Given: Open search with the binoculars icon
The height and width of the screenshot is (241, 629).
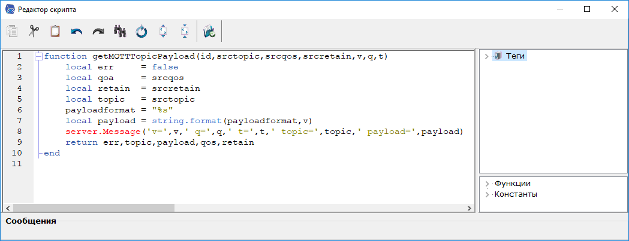Looking at the screenshot, I should (x=120, y=31).
